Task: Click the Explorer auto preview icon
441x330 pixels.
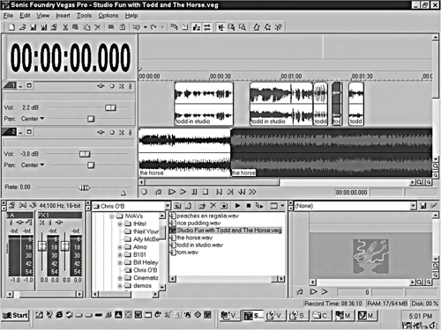Action: coord(259,206)
